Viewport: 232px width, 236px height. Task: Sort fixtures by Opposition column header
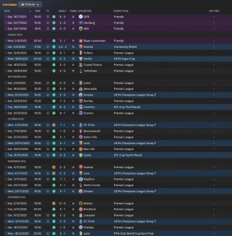tap(84, 11)
